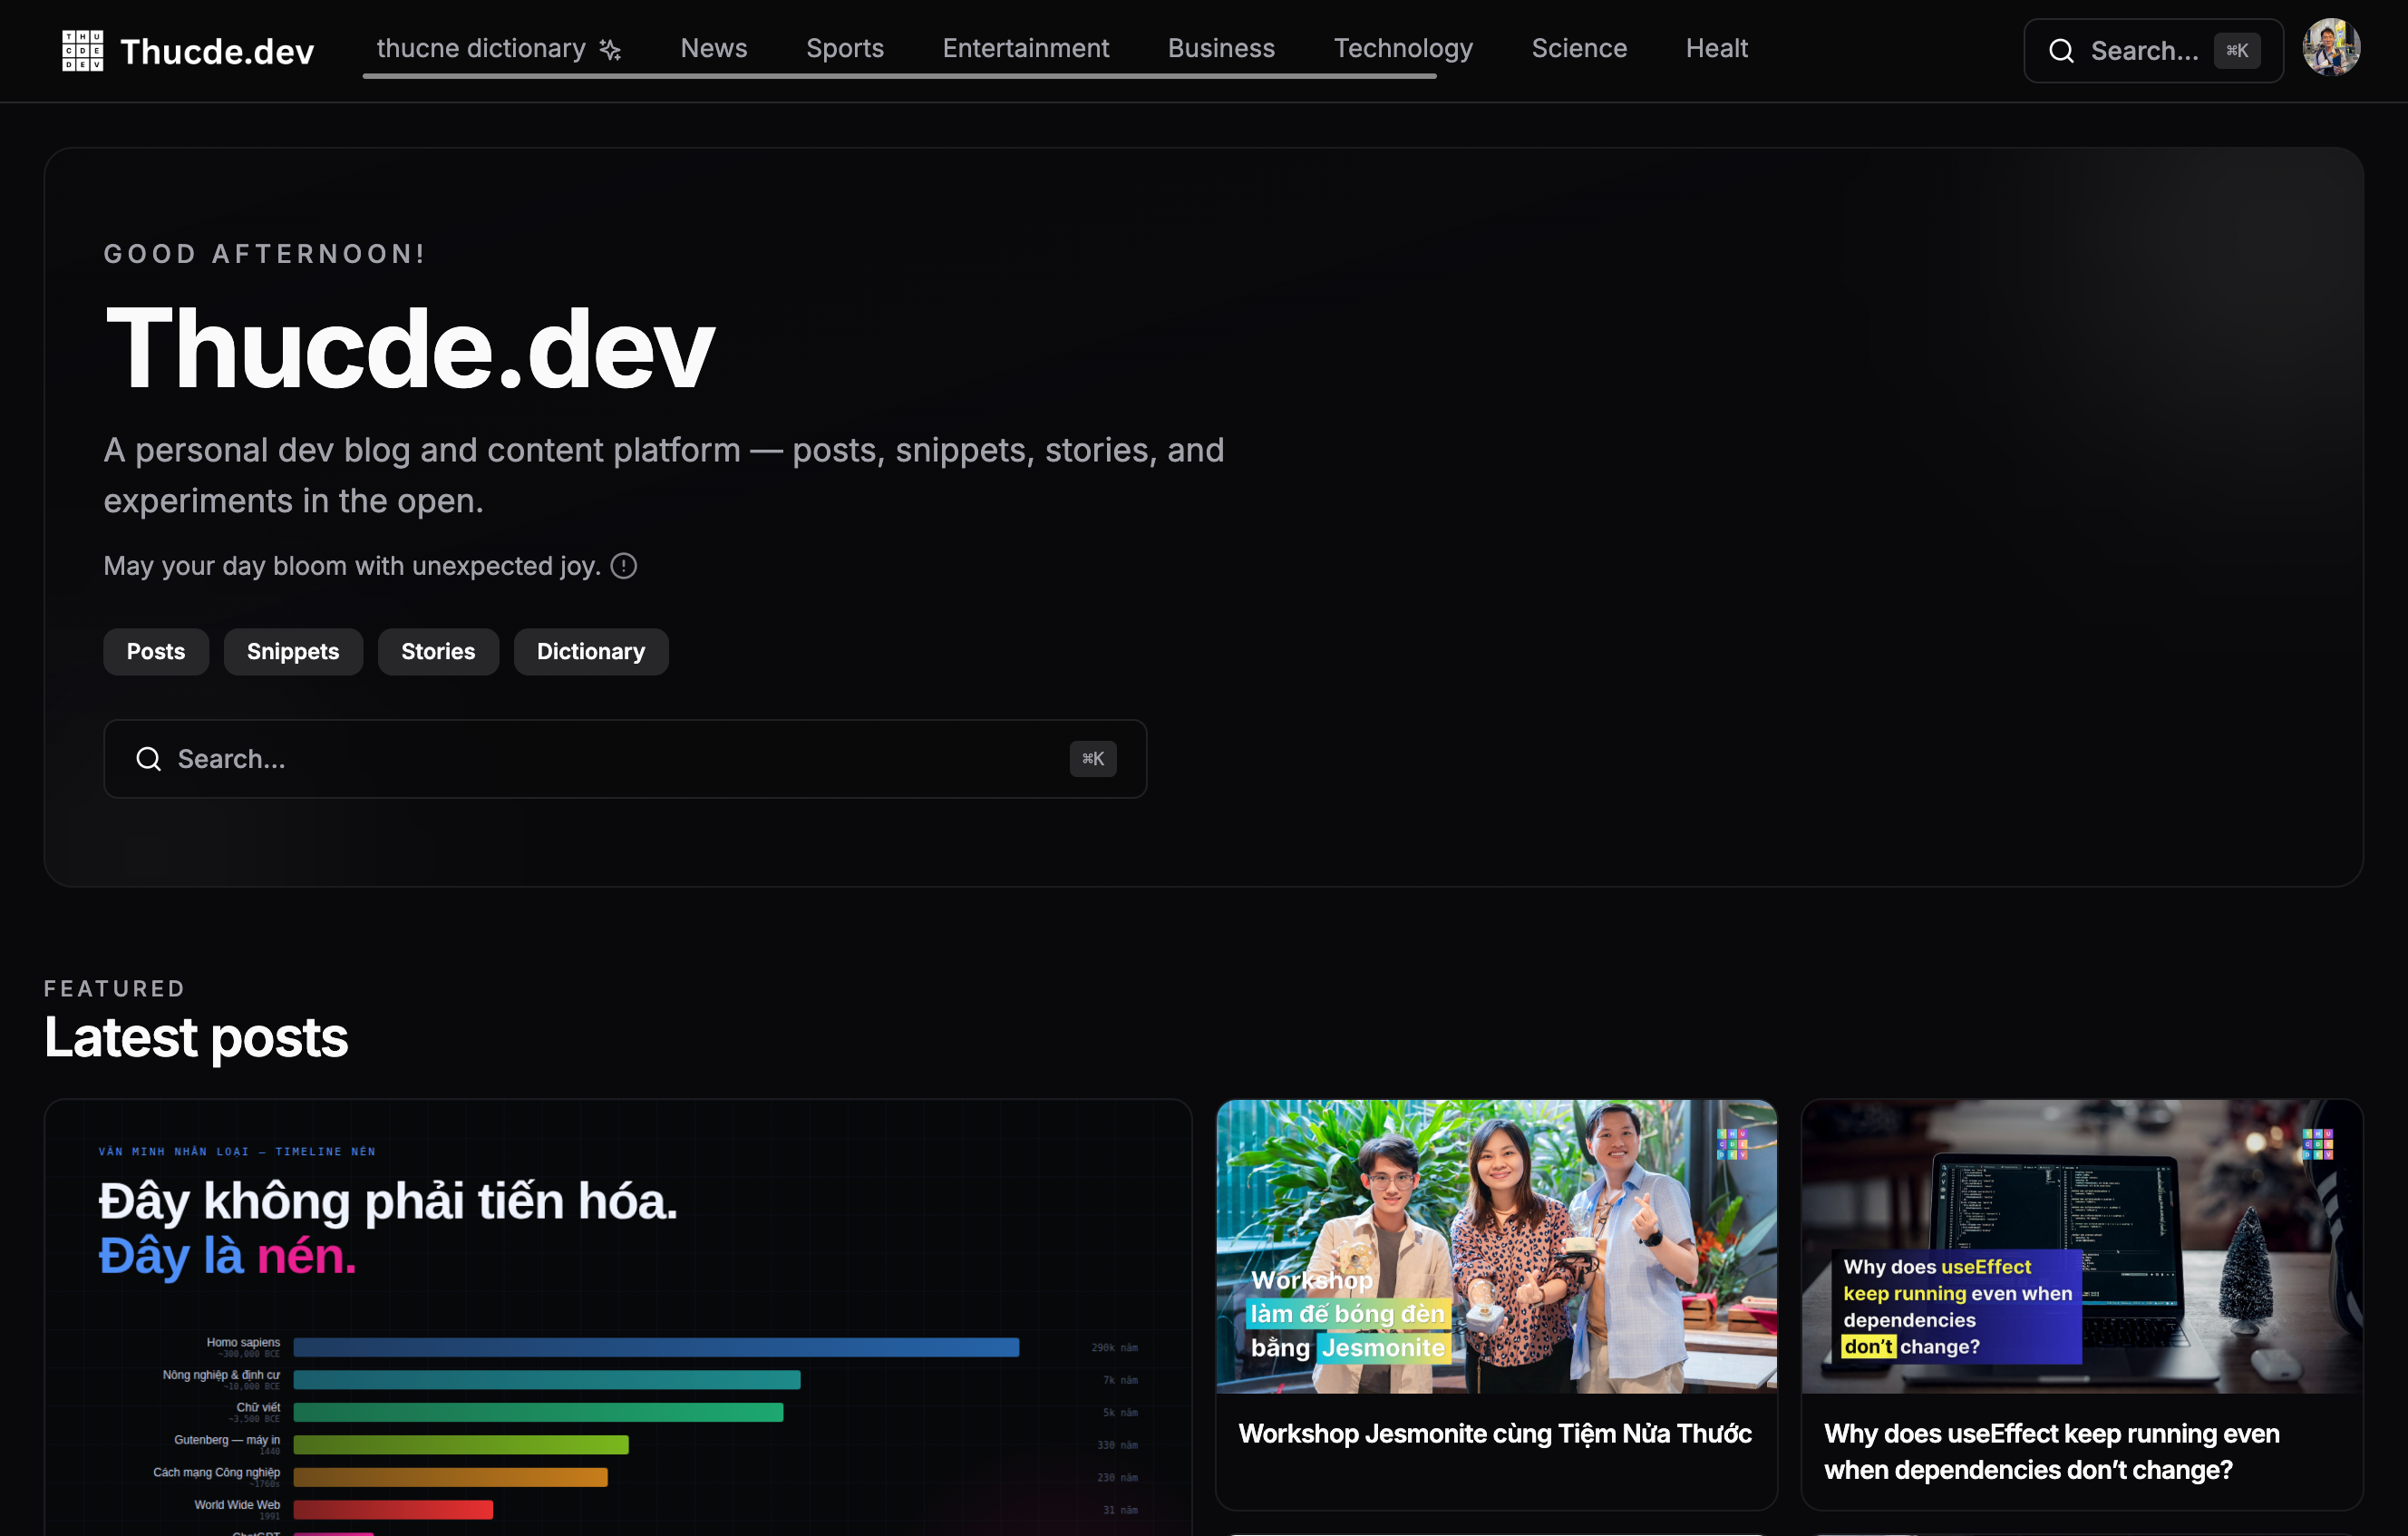The image size is (2408, 1536).
Task: Open the Sports category
Action: point(845,48)
